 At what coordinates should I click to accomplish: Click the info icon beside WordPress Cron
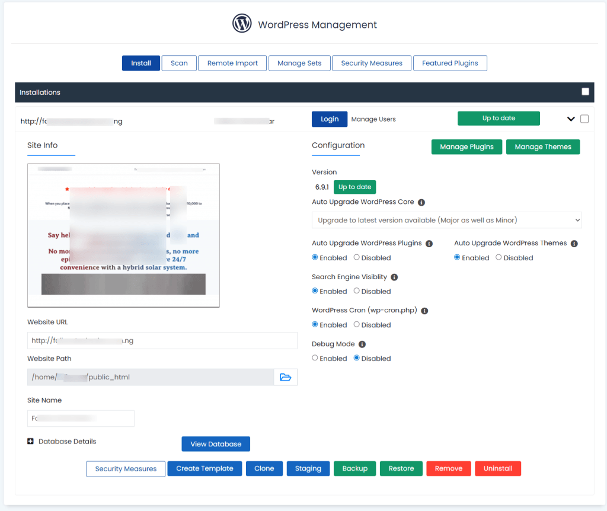point(424,310)
